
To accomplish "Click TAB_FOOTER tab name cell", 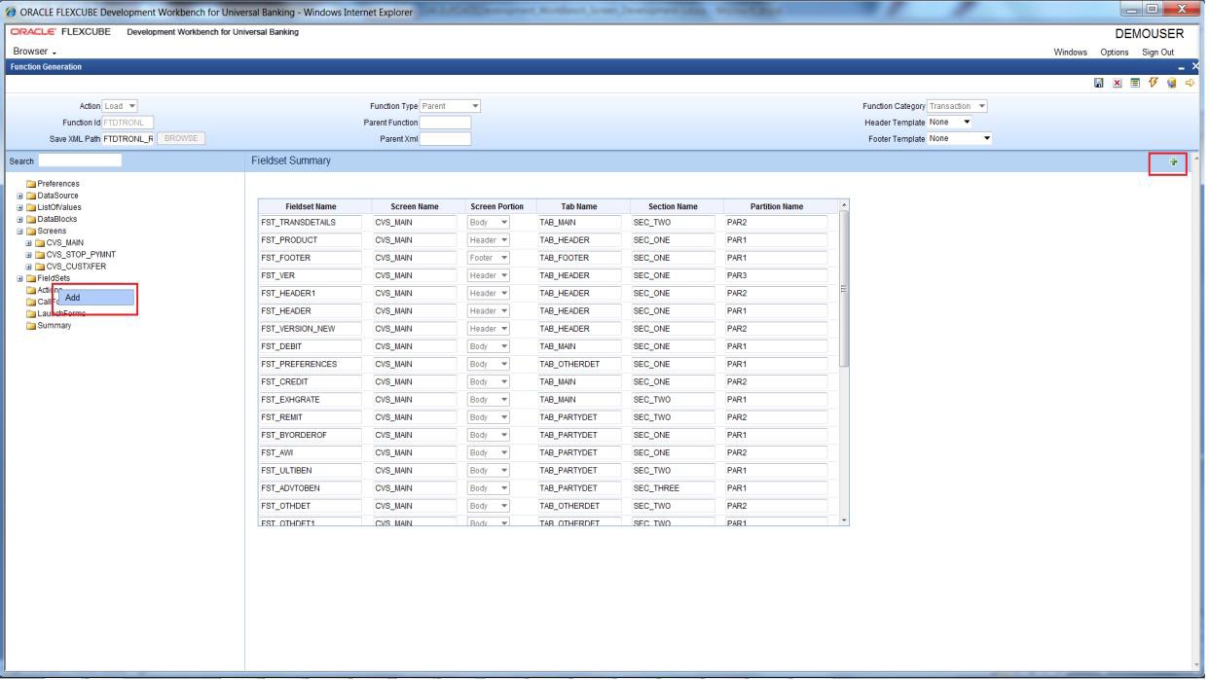I will [x=579, y=258].
